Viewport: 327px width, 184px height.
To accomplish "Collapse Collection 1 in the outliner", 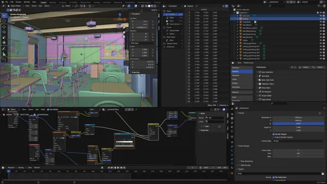I will click(235, 12).
